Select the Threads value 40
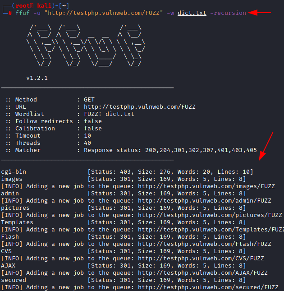284x291 pixels. point(87,143)
